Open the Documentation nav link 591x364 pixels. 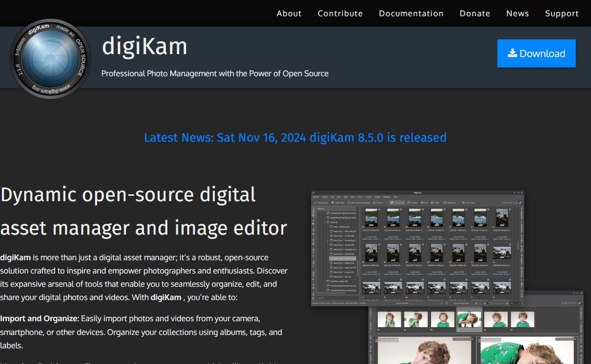pos(411,13)
